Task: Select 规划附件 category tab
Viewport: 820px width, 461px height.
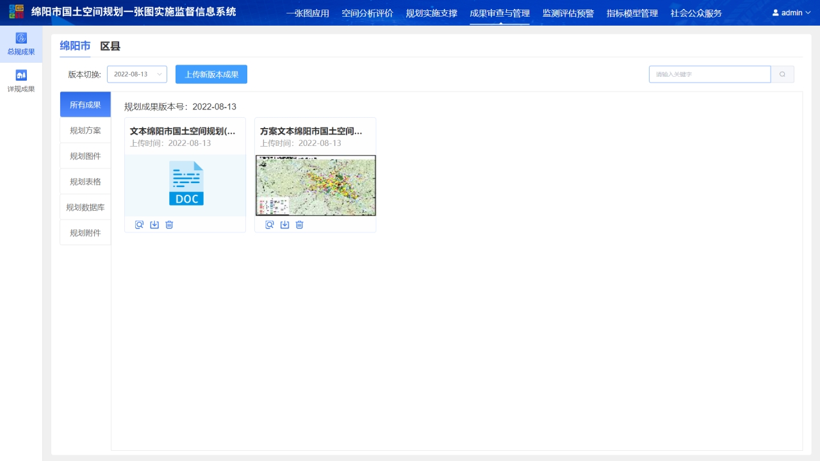Action: [85, 232]
